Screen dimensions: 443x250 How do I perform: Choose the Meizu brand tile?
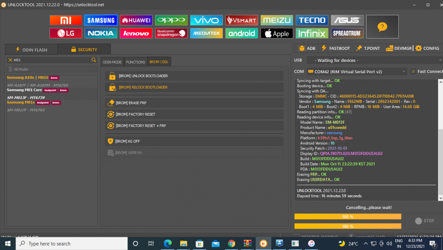click(x=277, y=20)
